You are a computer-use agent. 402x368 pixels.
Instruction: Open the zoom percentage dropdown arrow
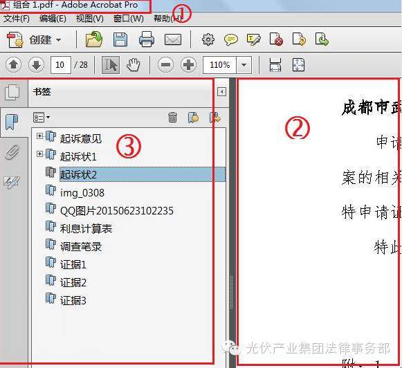[x=244, y=65]
